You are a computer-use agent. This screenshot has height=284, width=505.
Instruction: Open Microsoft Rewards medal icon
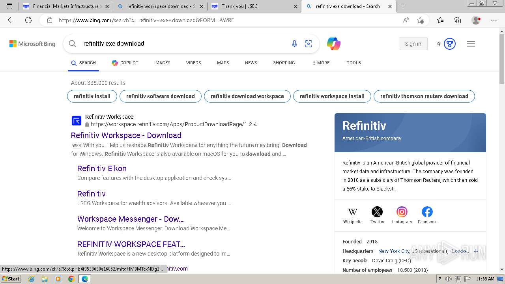(450, 44)
